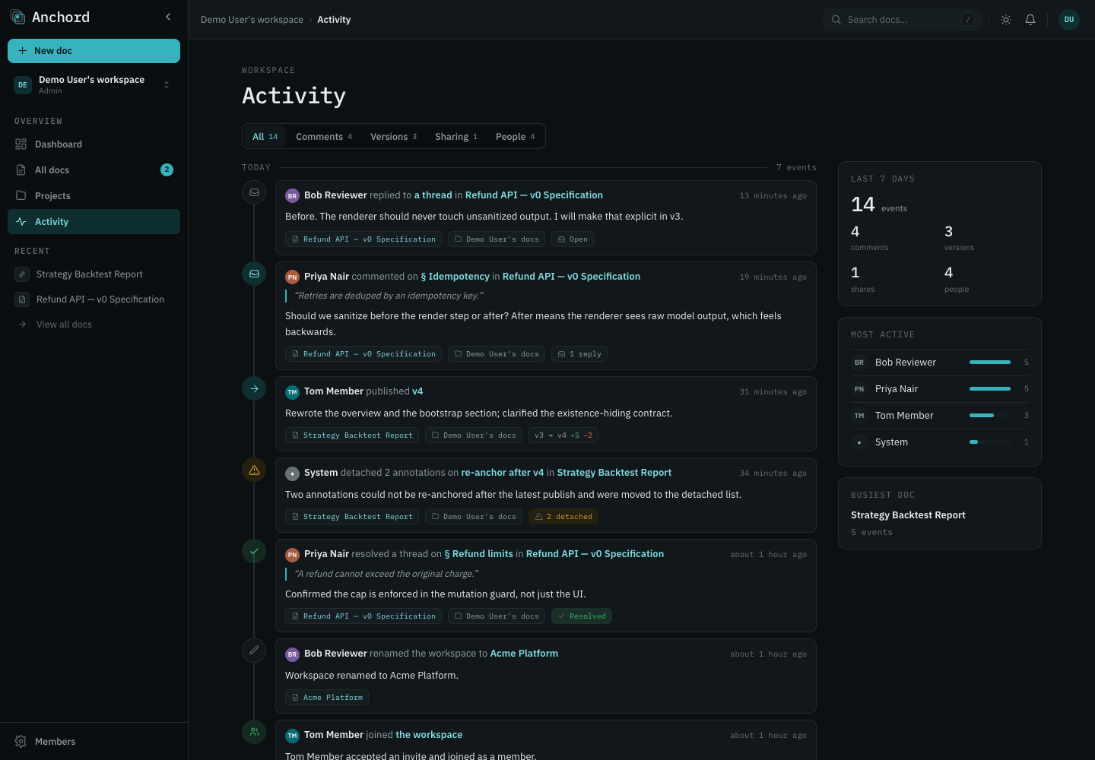Image resolution: width=1095 pixels, height=760 pixels.
Task: Focus the Search docs field
Action: click(x=903, y=20)
